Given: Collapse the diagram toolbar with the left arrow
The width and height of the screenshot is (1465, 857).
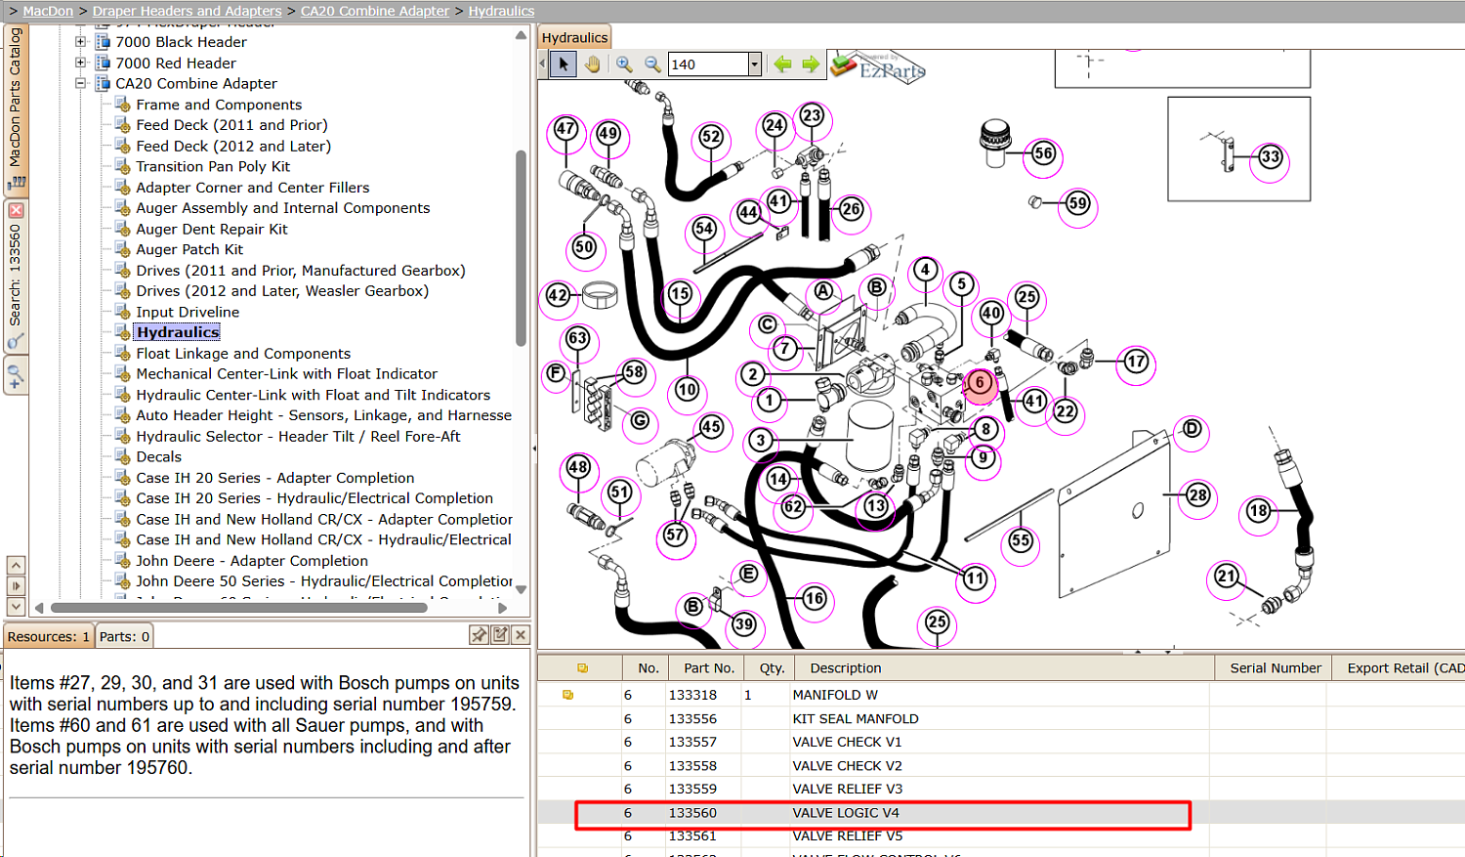Looking at the screenshot, I should pyautogui.click(x=543, y=64).
